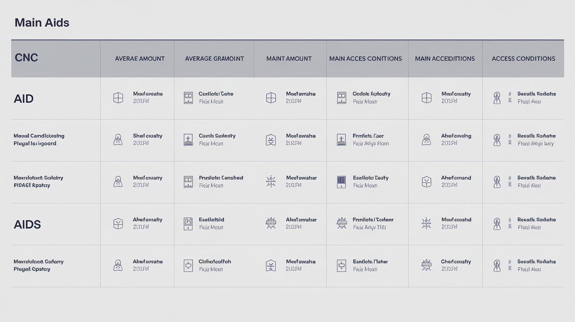Select the 'MAINT AMOUNT' column header
The image size is (575, 322).
pos(289,59)
